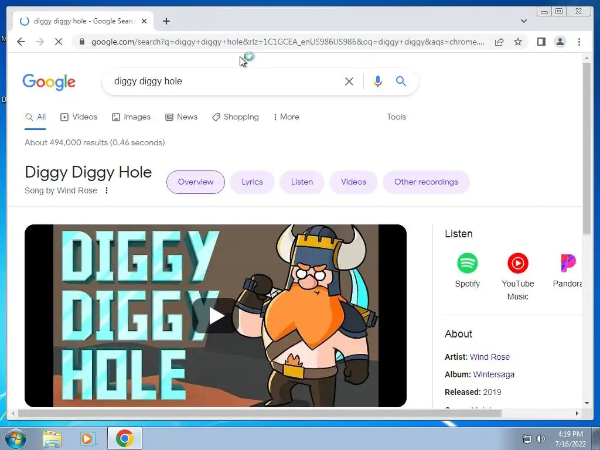600x450 pixels.
Task: Click the scroll down arrow
Action: (587, 403)
